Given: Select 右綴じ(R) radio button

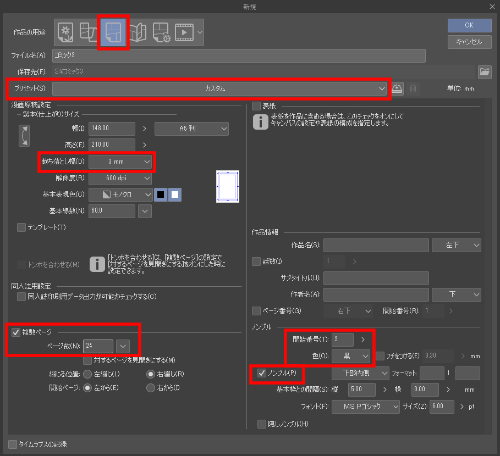Looking at the screenshot, I should point(151,374).
